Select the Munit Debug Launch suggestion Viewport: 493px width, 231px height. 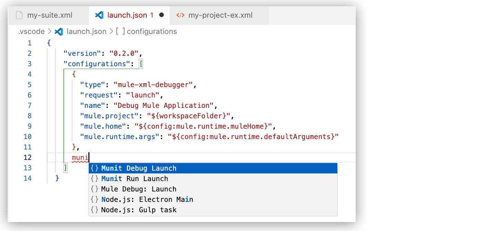coord(139,168)
